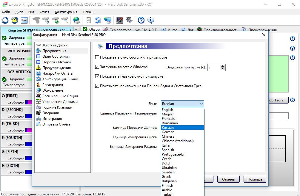The image size is (300, 196).
Task: Select Окно Состояния in configuration list
Action: [56, 57]
